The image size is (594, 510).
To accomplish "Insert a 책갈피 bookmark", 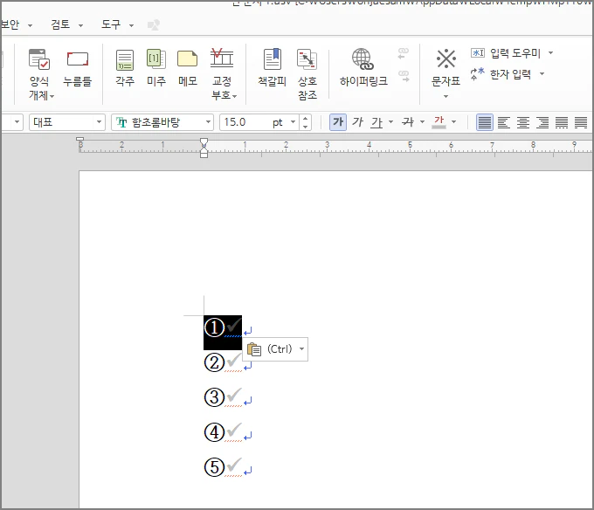I will 272,68.
